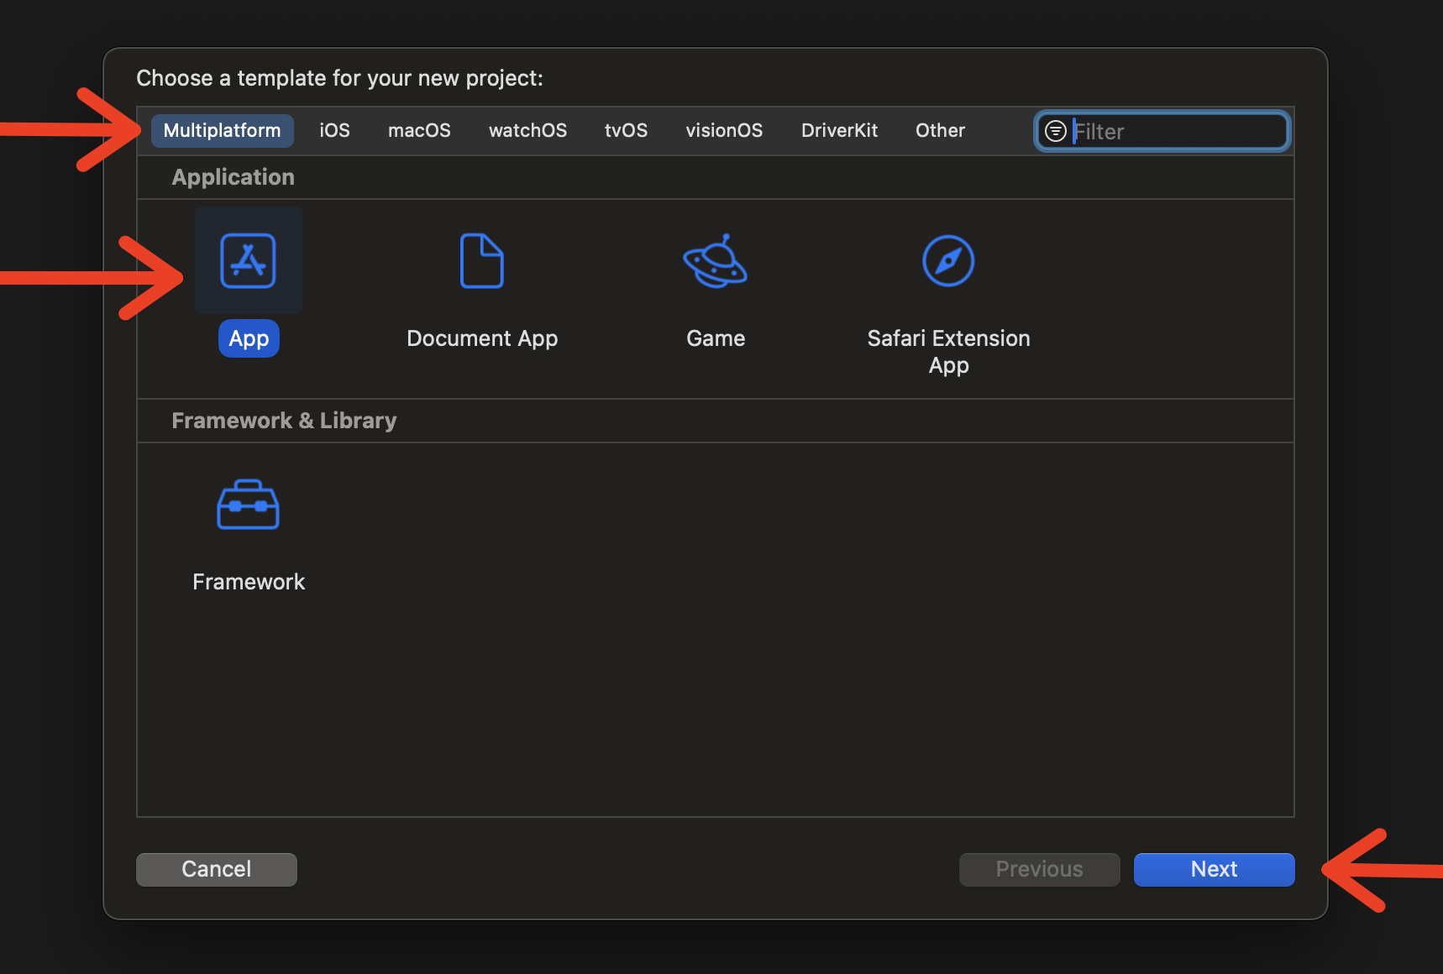This screenshot has height=974, width=1443.
Task: Select the Document App template icon
Action: coord(482,260)
